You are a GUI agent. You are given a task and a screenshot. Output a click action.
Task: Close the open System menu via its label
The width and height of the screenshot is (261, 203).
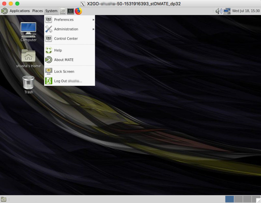click(51, 11)
